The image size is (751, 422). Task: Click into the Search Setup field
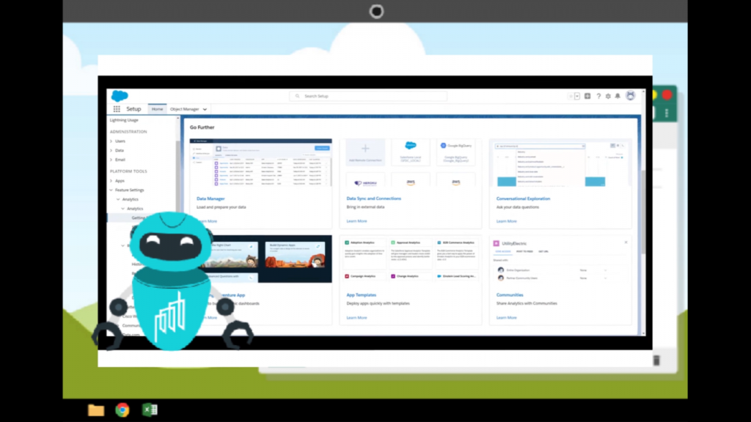(x=368, y=96)
